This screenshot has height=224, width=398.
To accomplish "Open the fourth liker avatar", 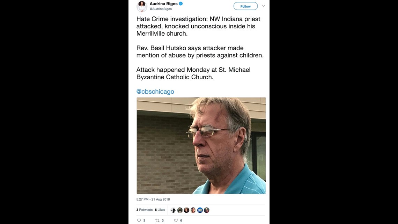I will pyautogui.click(x=193, y=210).
